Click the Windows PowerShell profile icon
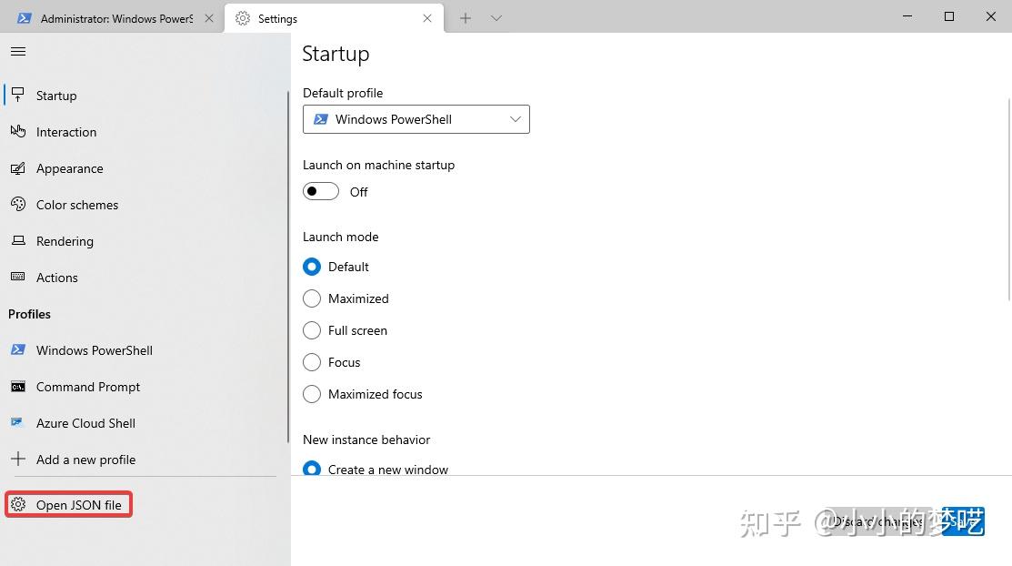This screenshot has height=566, width=1012. [x=16, y=349]
